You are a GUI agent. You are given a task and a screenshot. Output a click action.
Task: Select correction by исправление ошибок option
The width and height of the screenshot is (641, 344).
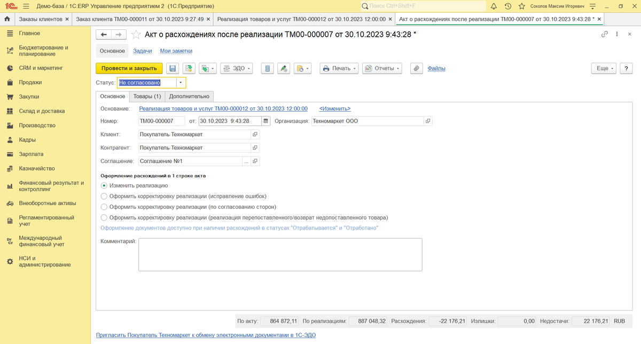pos(184,196)
